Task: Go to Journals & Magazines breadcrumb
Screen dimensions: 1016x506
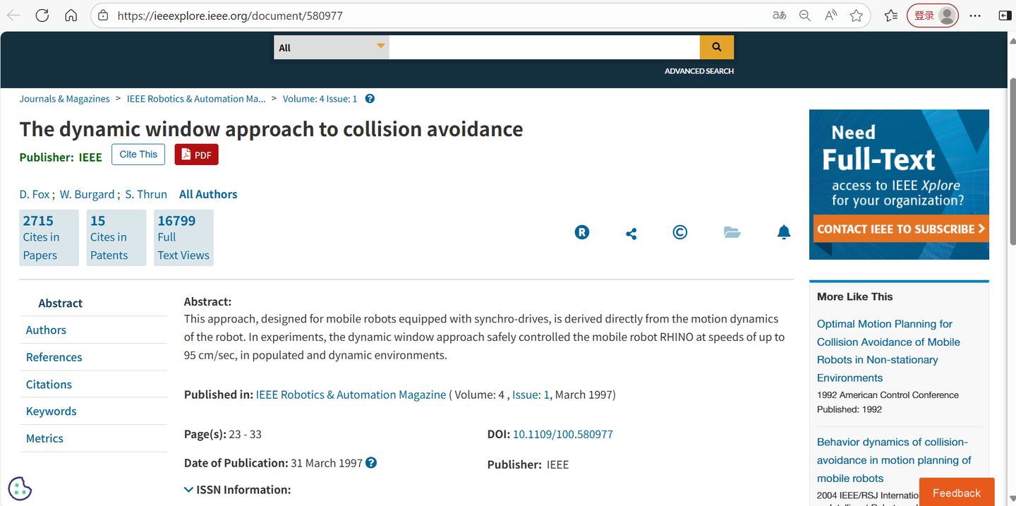Action: [x=65, y=99]
